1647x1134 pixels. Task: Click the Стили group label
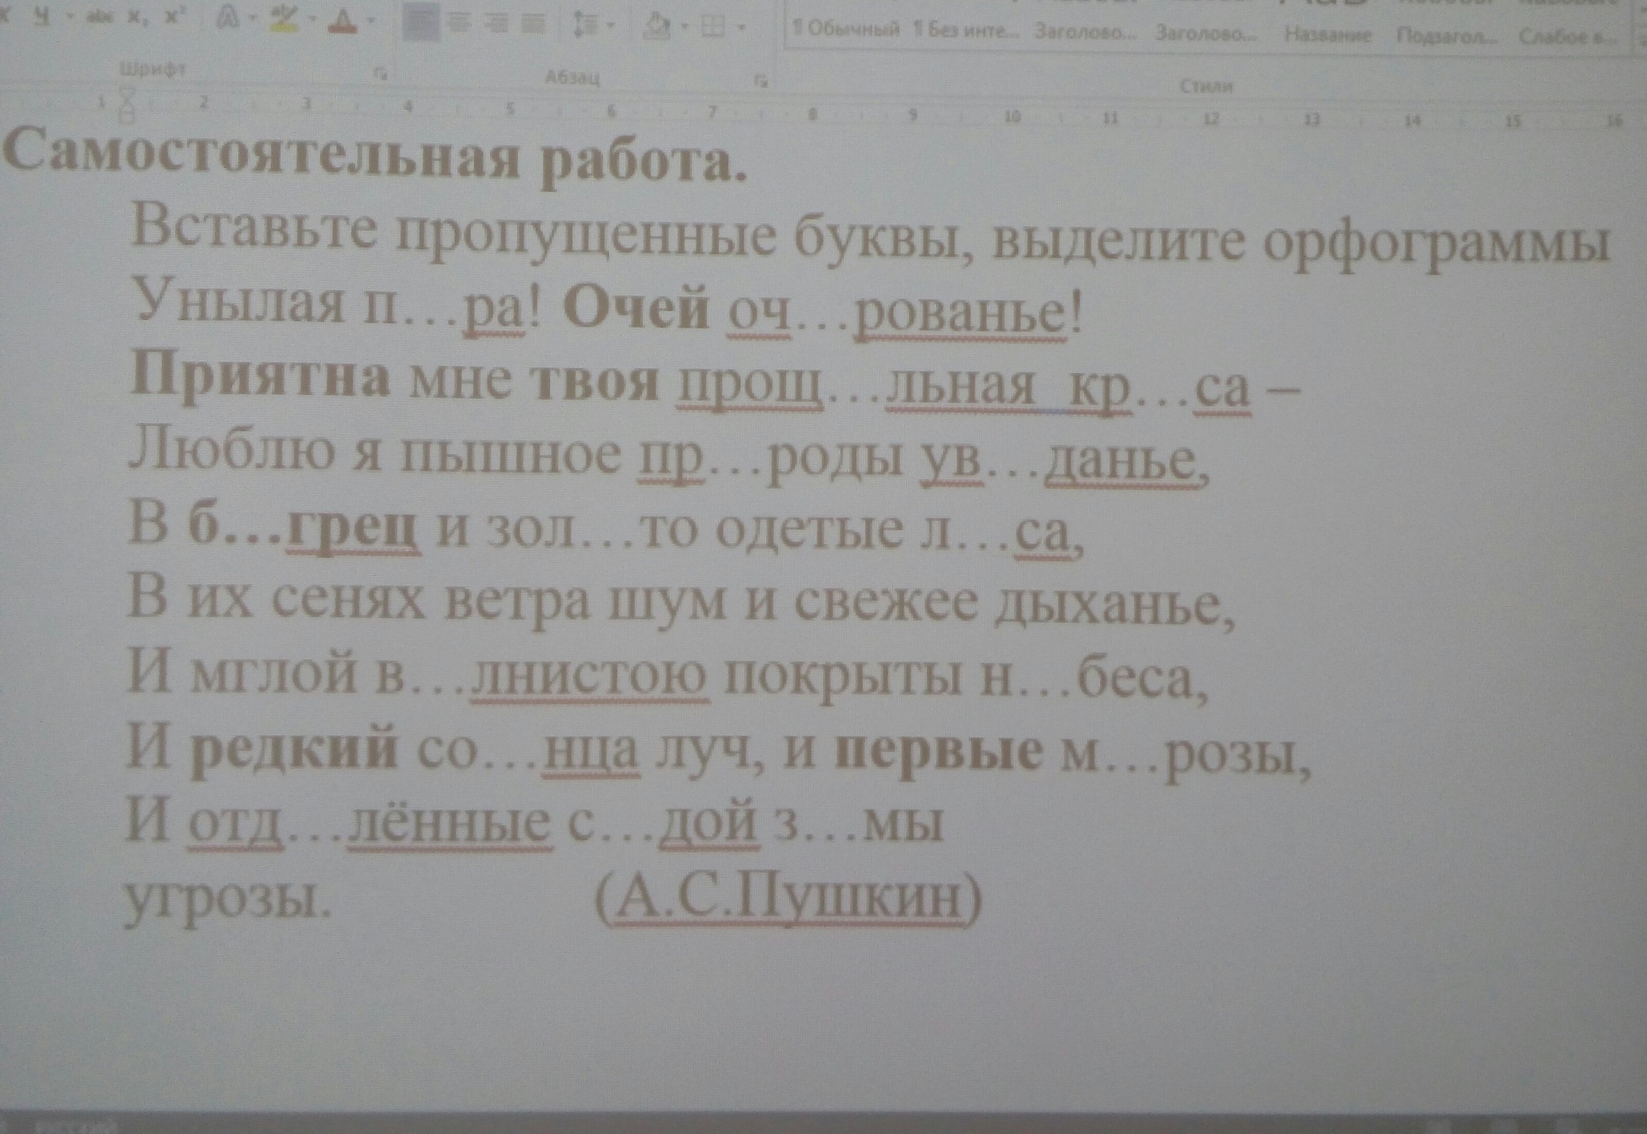(x=1207, y=87)
